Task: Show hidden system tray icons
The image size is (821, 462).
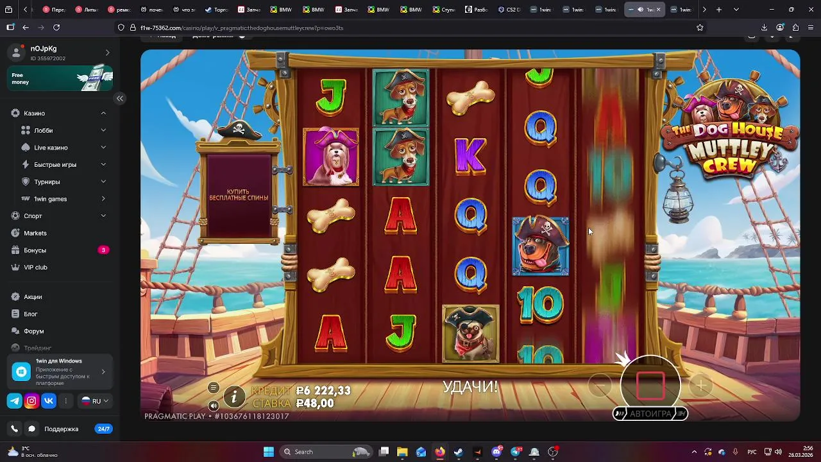Action: tap(694, 452)
